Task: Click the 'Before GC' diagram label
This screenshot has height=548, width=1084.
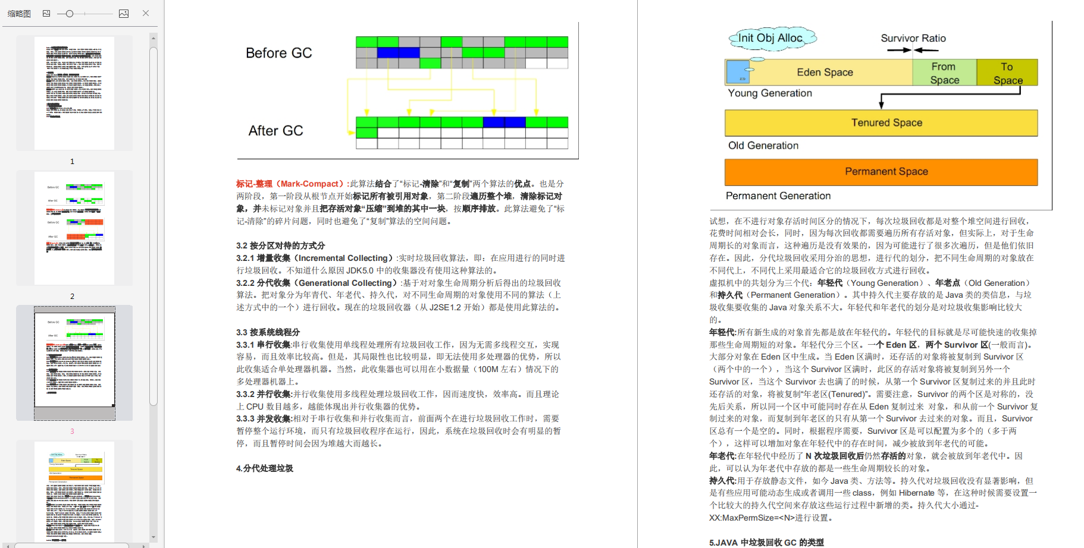Action: point(279,53)
